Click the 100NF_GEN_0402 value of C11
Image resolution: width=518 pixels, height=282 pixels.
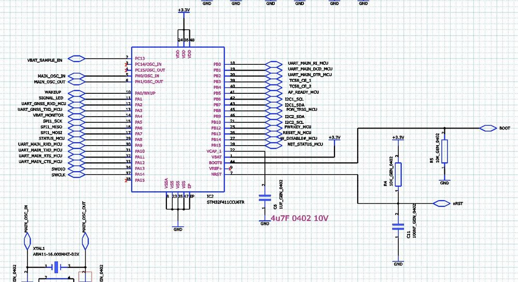point(414,221)
